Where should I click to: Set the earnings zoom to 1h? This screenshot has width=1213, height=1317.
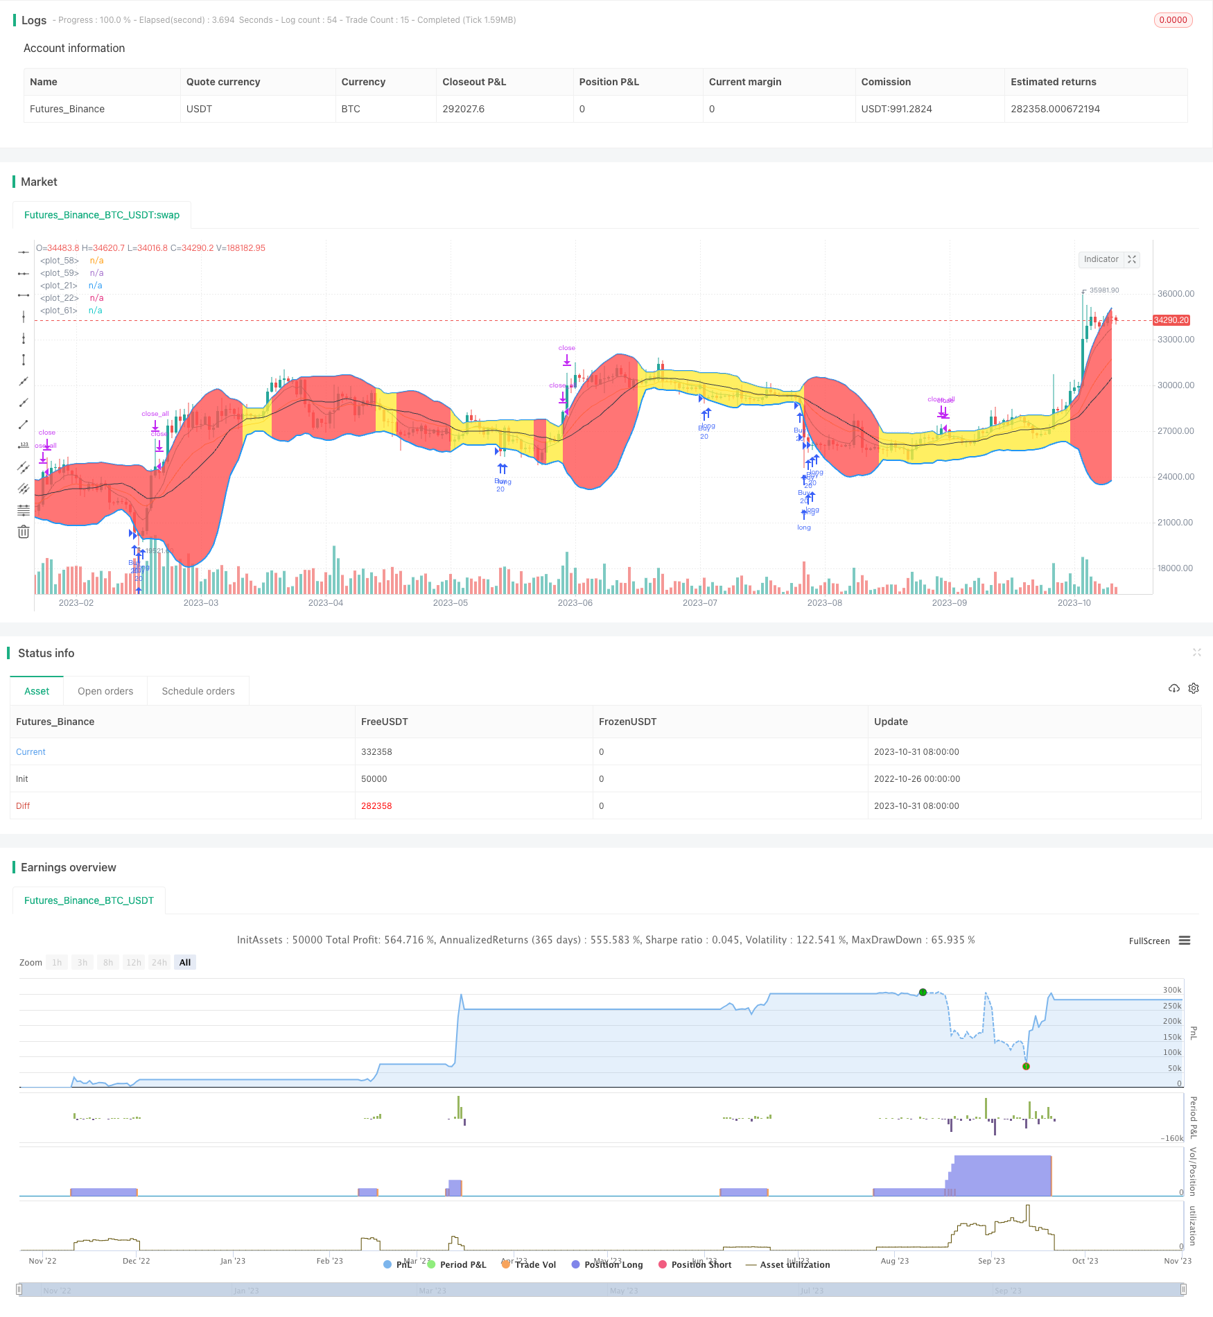[57, 962]
